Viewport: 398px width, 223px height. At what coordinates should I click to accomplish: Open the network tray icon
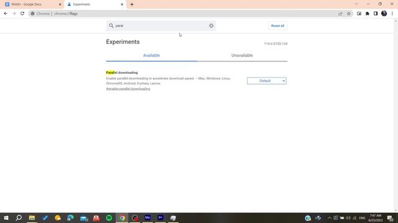[x=354, y=218]
